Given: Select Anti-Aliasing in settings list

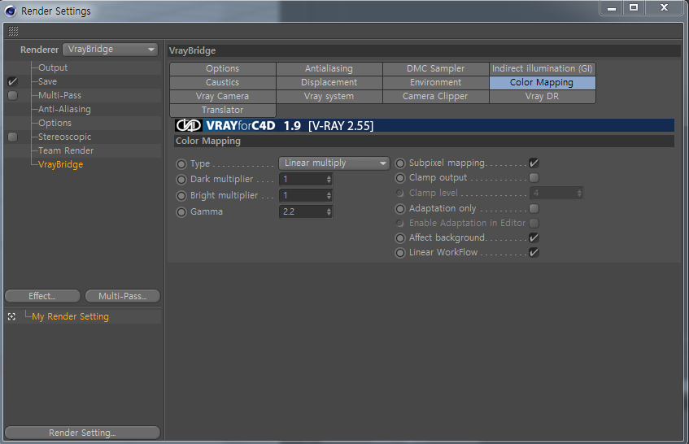Looking at the screenshot, I should 64,109.
